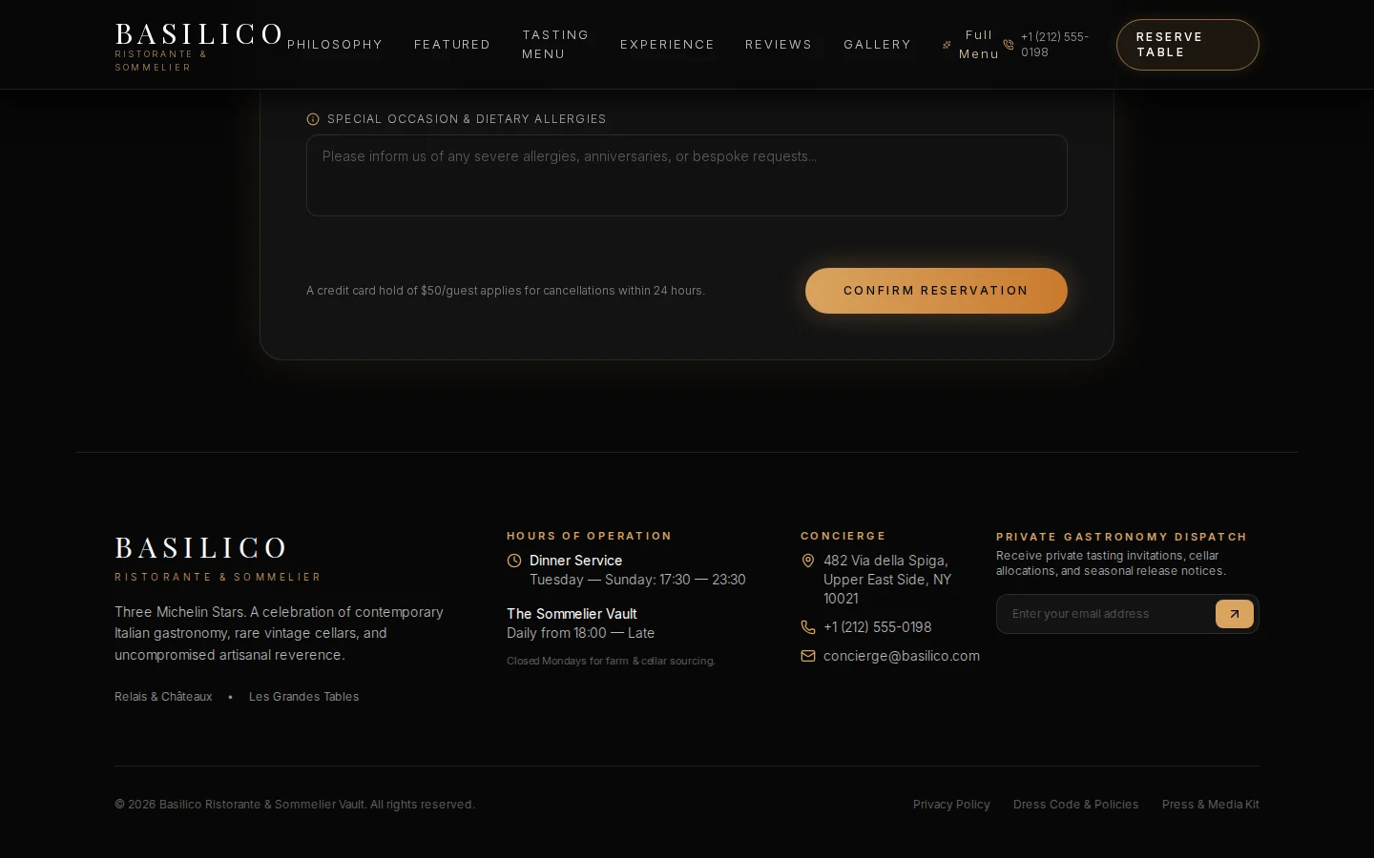
Task: Click the Relais & Châteaux affiliation text
Action: tap(163, 697)
